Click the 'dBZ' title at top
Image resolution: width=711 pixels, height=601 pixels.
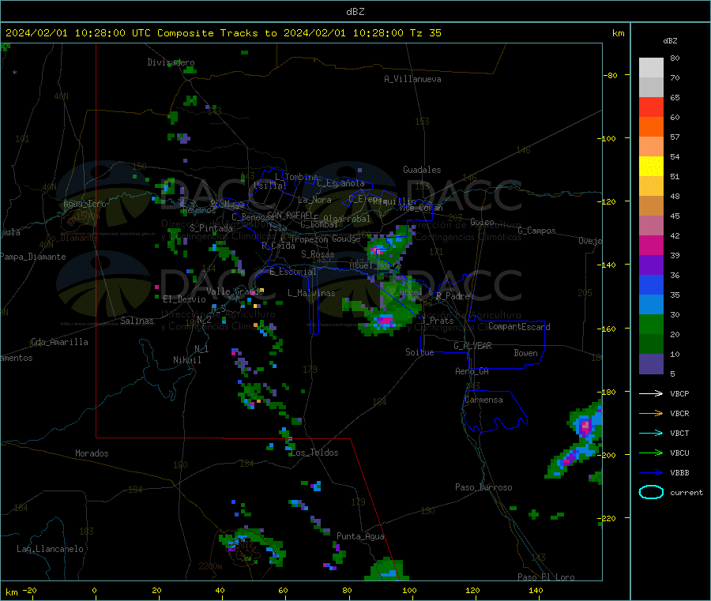[x=355, y=12]
